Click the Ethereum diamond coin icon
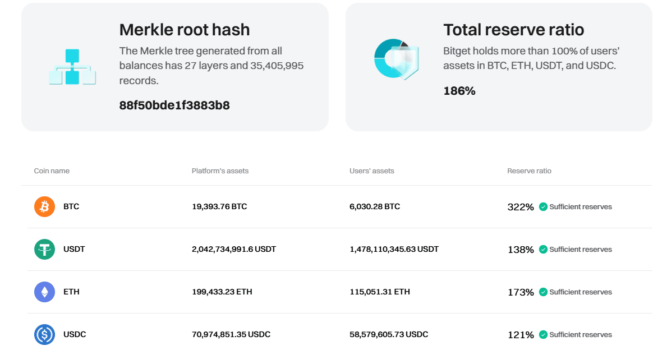Screen dimensions: 667x350 [x=45, y=292]
